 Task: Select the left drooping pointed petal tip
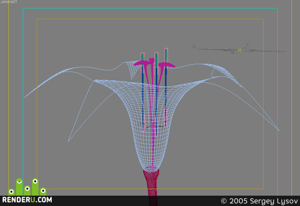point(68,141)
